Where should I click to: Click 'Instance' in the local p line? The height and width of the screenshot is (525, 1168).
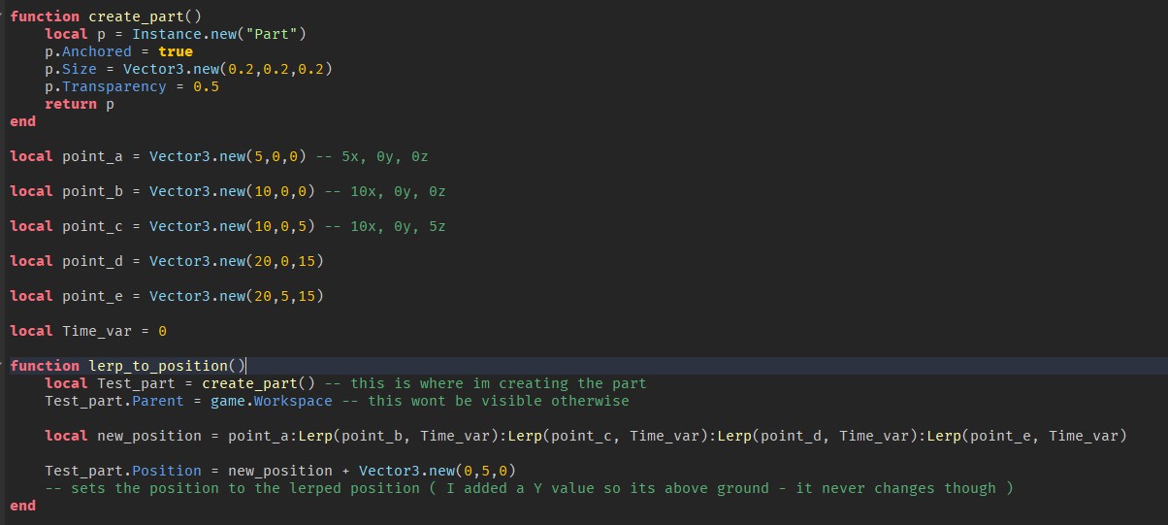coord(167,34)
